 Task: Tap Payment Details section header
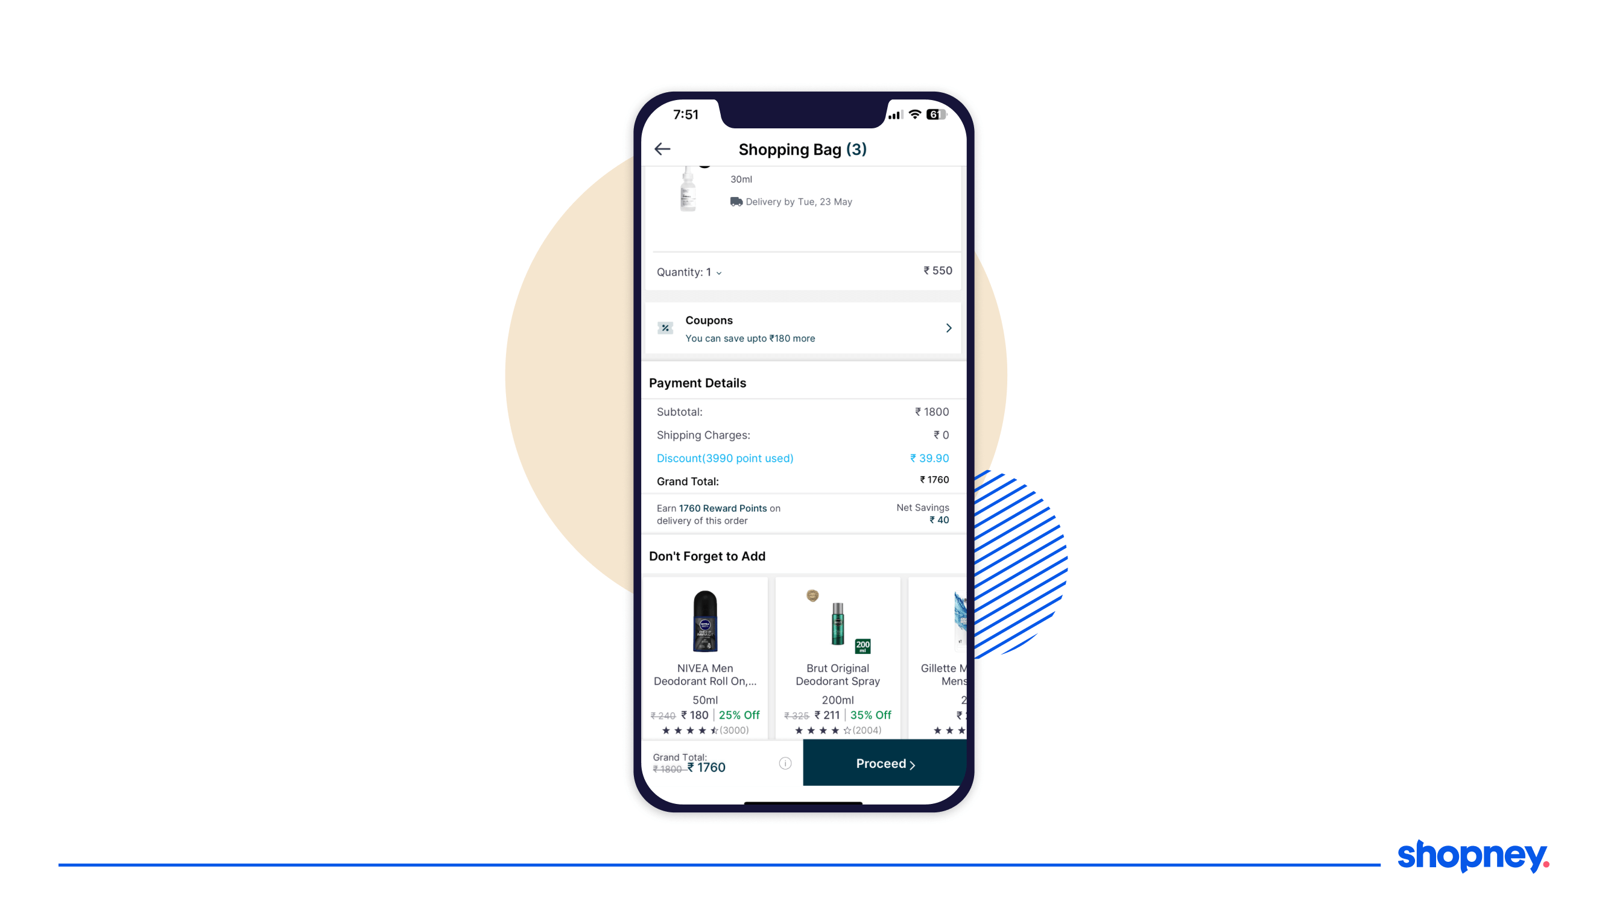click(698, 382)
